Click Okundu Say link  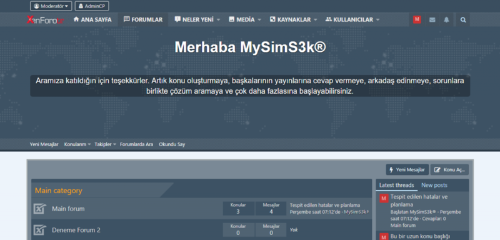tap(172, 144)
